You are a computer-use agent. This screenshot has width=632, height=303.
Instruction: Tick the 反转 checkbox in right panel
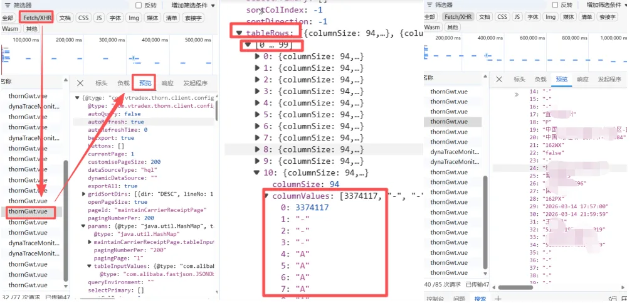coord(555,5)
